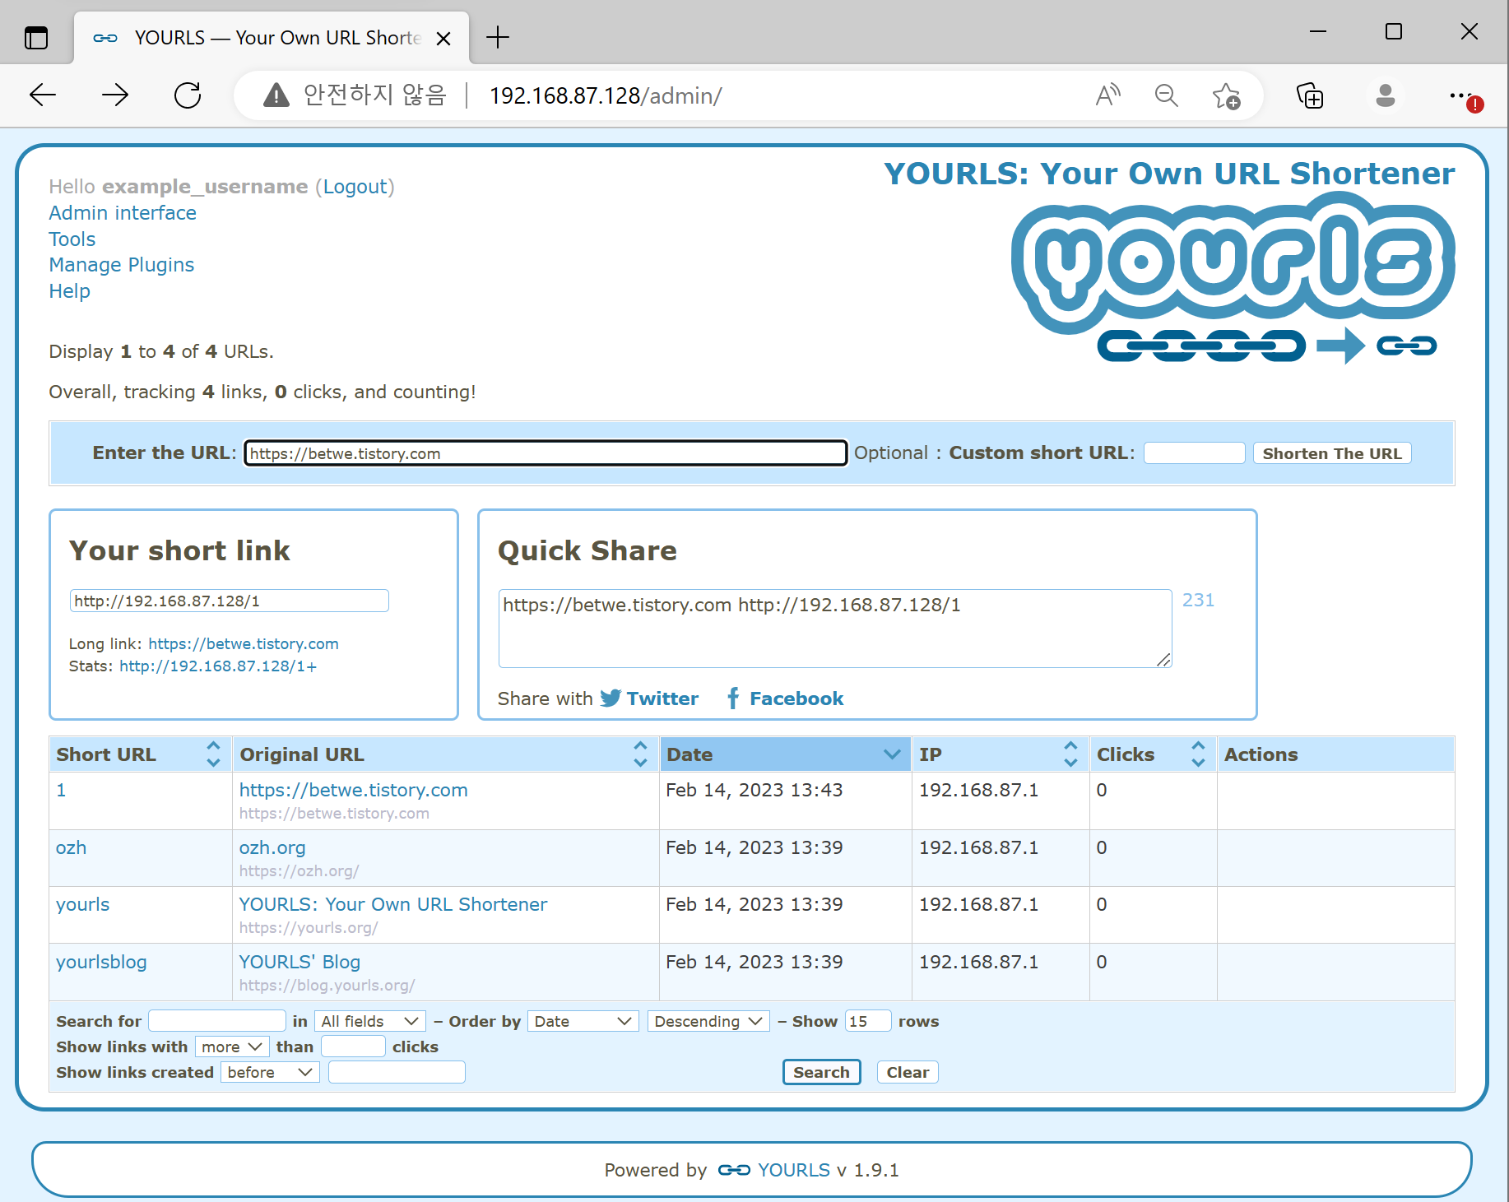Open the browser favorites star icon
Screen dimensions: 1509x1202
click(1225, 95)
